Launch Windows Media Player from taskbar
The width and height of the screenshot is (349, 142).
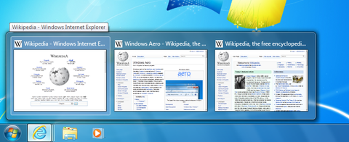pyautogui.click(x=98, y=133)
